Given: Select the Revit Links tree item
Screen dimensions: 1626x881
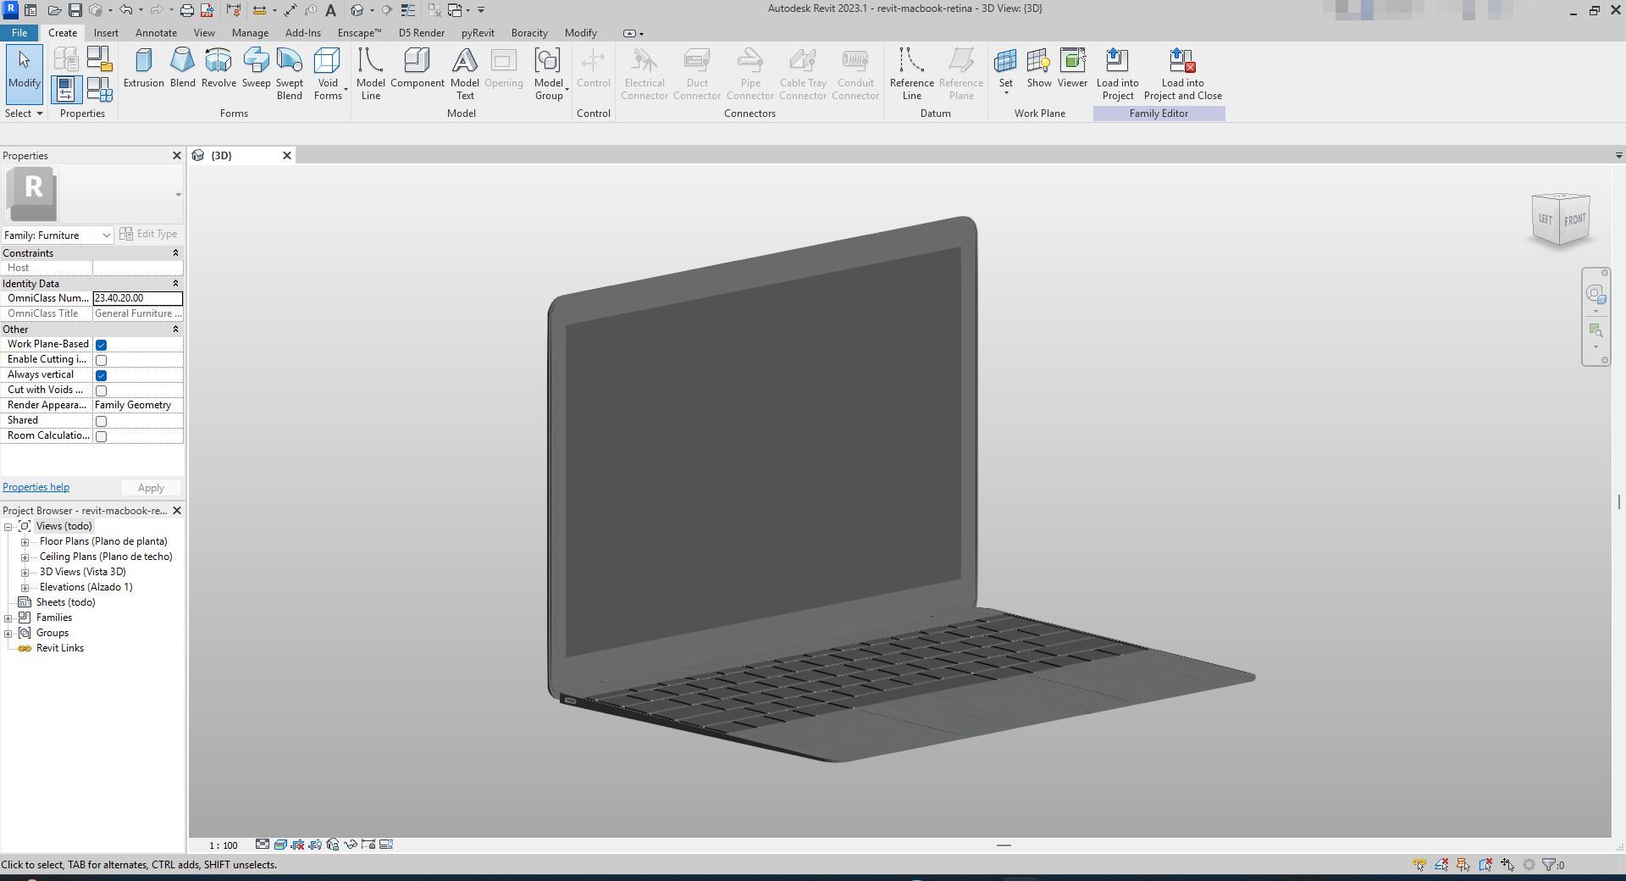Looking at the screenshot, I should (60, 648).
